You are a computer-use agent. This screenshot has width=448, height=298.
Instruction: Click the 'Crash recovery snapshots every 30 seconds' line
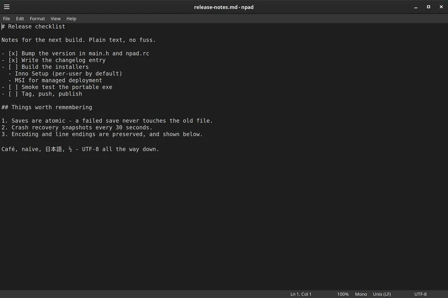[77, 128]
